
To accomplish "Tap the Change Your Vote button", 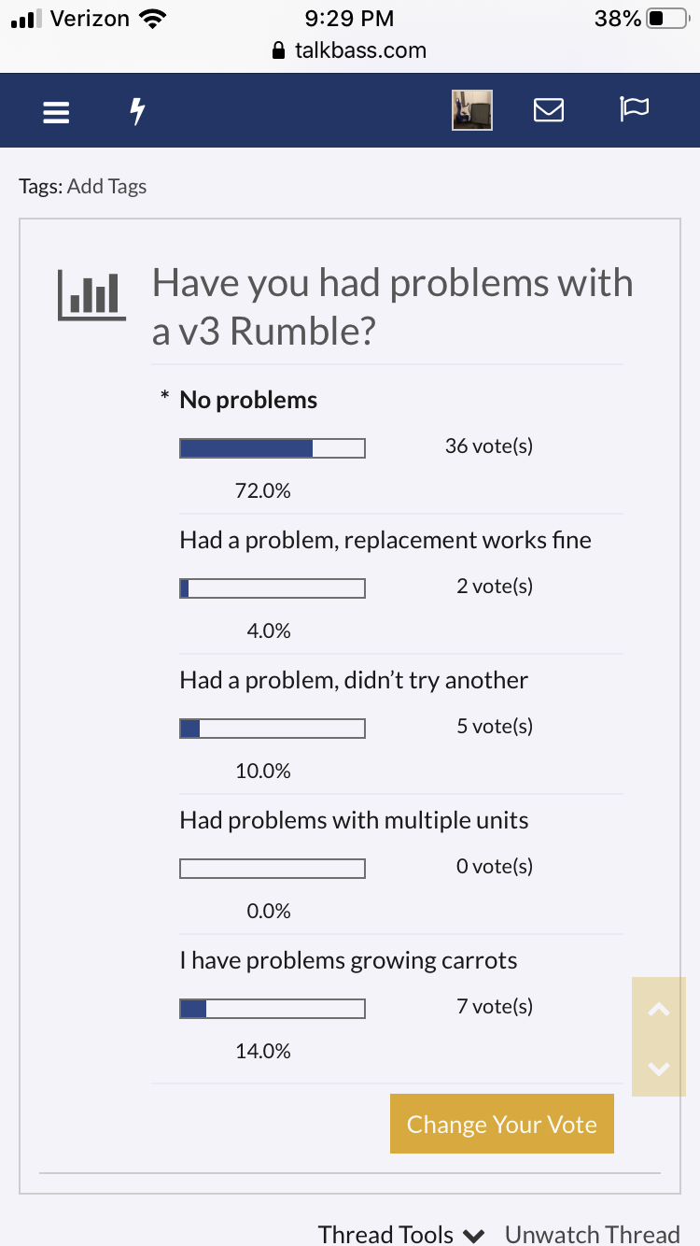I will click(x=502, y=1124).
